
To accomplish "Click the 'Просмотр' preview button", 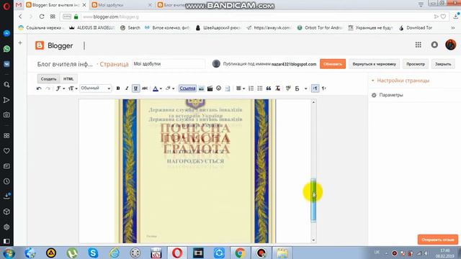I will 416,64.
